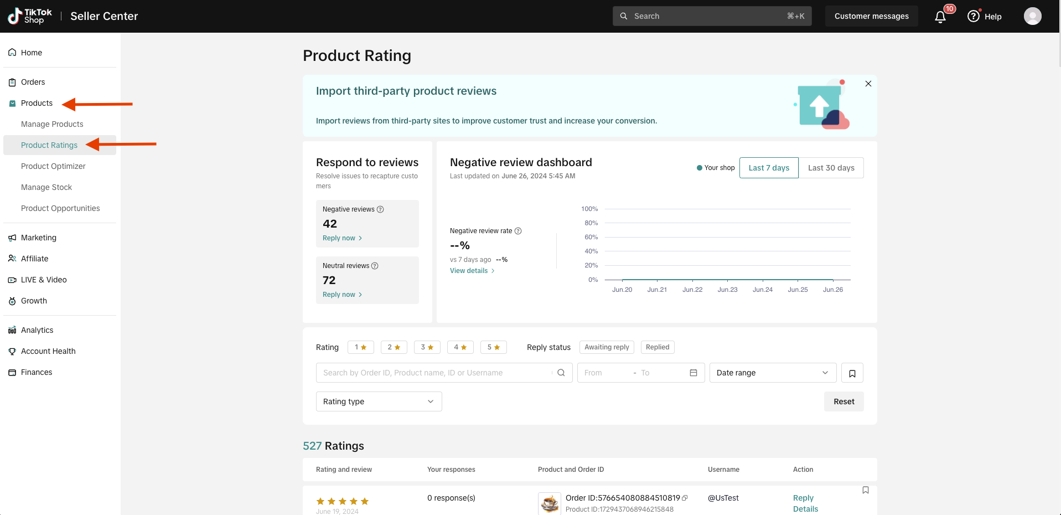
Task: Click the Analytics chart icon
Action: (12, 329)
